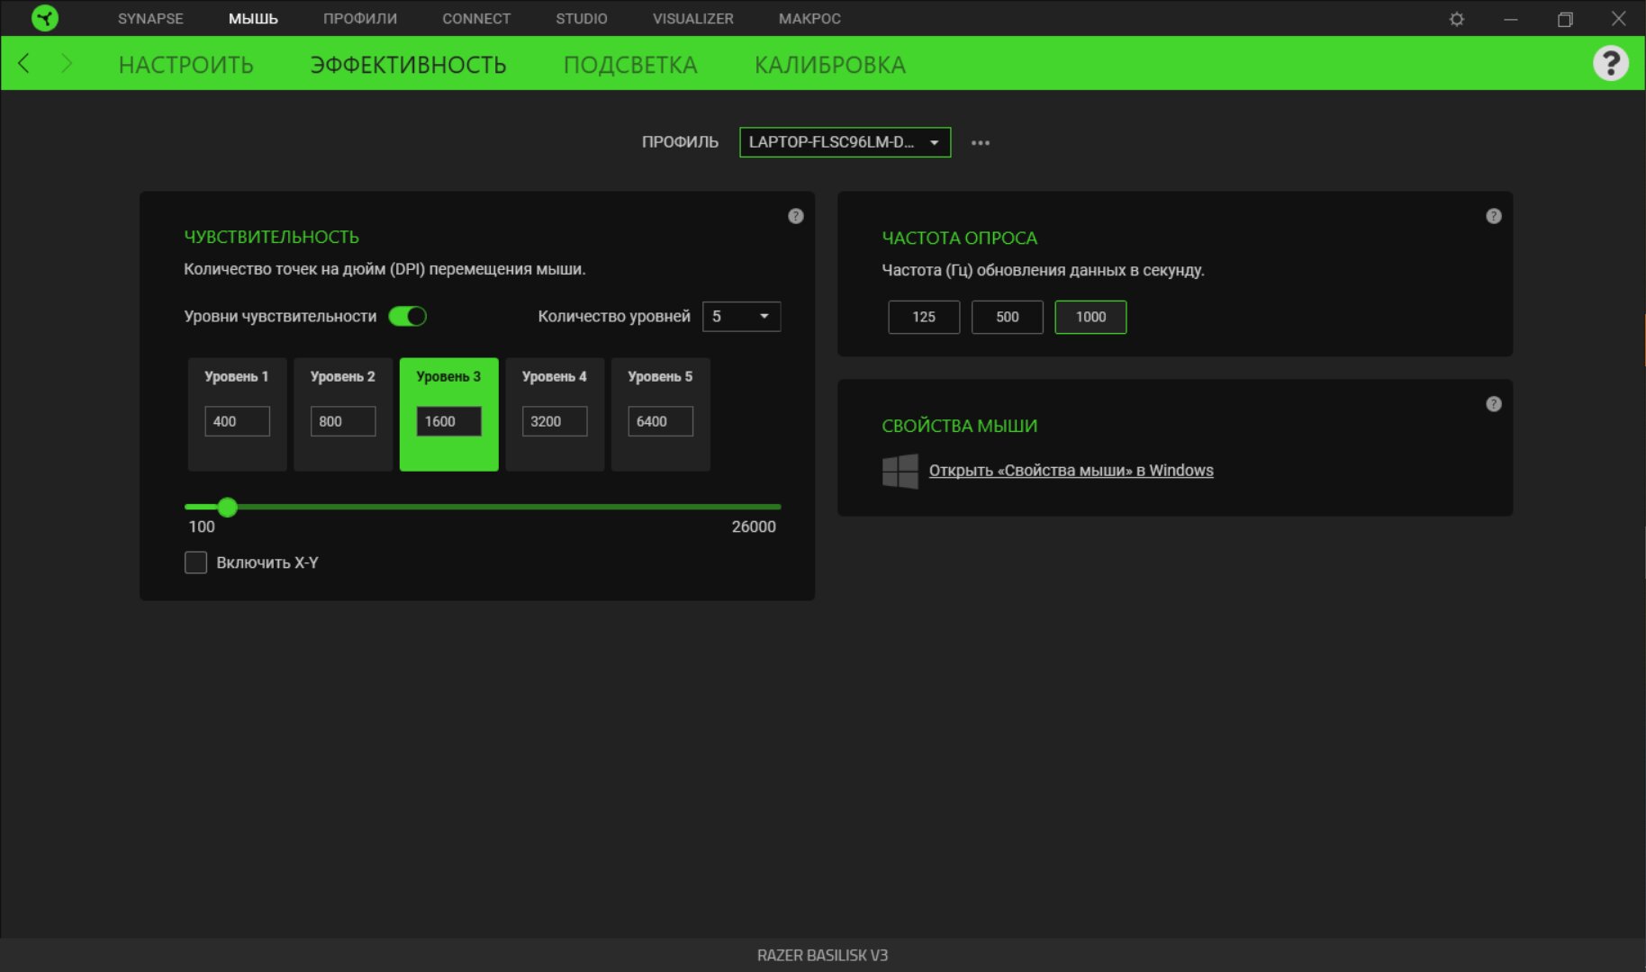Click the 1600 DPI input field
The image size is (1646, 972).
click(x=448, y=421)
